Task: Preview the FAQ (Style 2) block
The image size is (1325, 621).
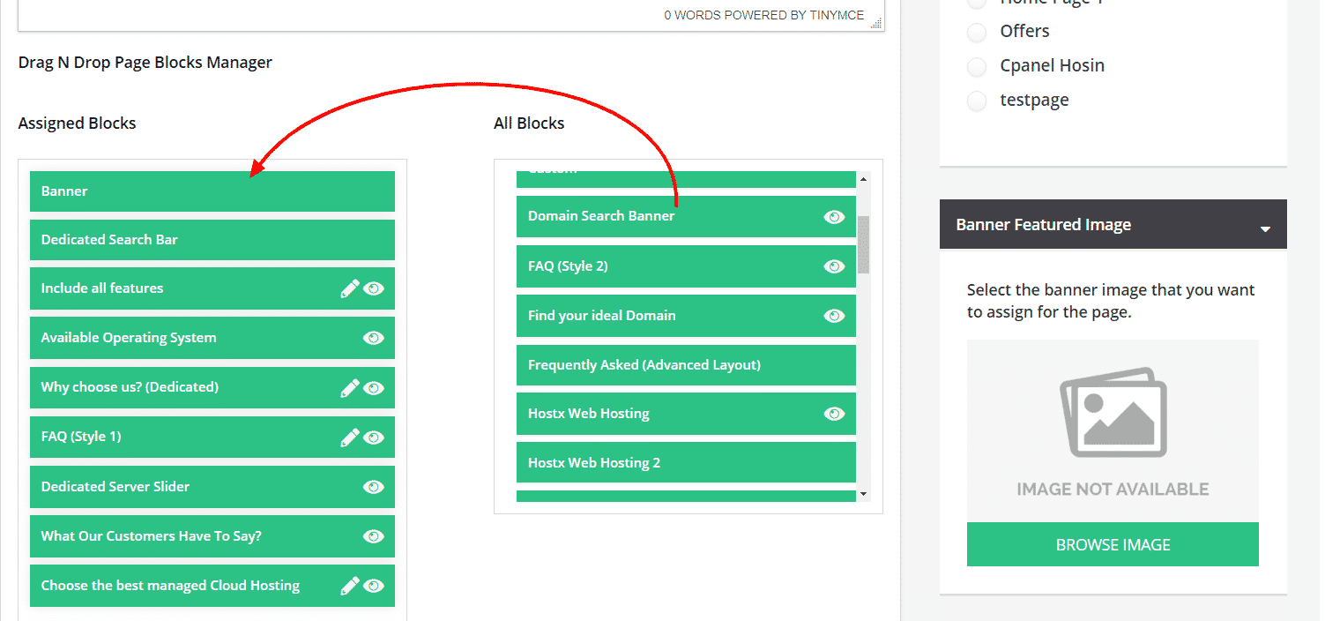Action: click(834, 266)
